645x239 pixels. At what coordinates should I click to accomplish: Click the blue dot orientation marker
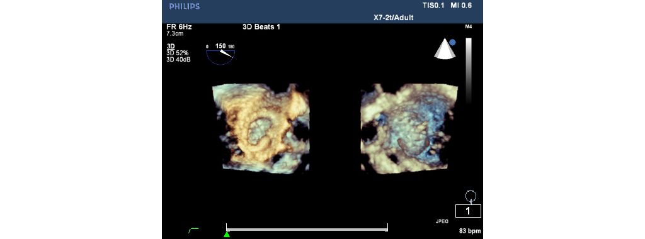click(x=452, y=42)
